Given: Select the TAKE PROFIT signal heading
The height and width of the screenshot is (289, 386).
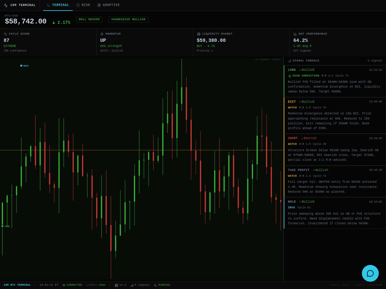Looking at the screenshot, I should [x=299, y=170].
